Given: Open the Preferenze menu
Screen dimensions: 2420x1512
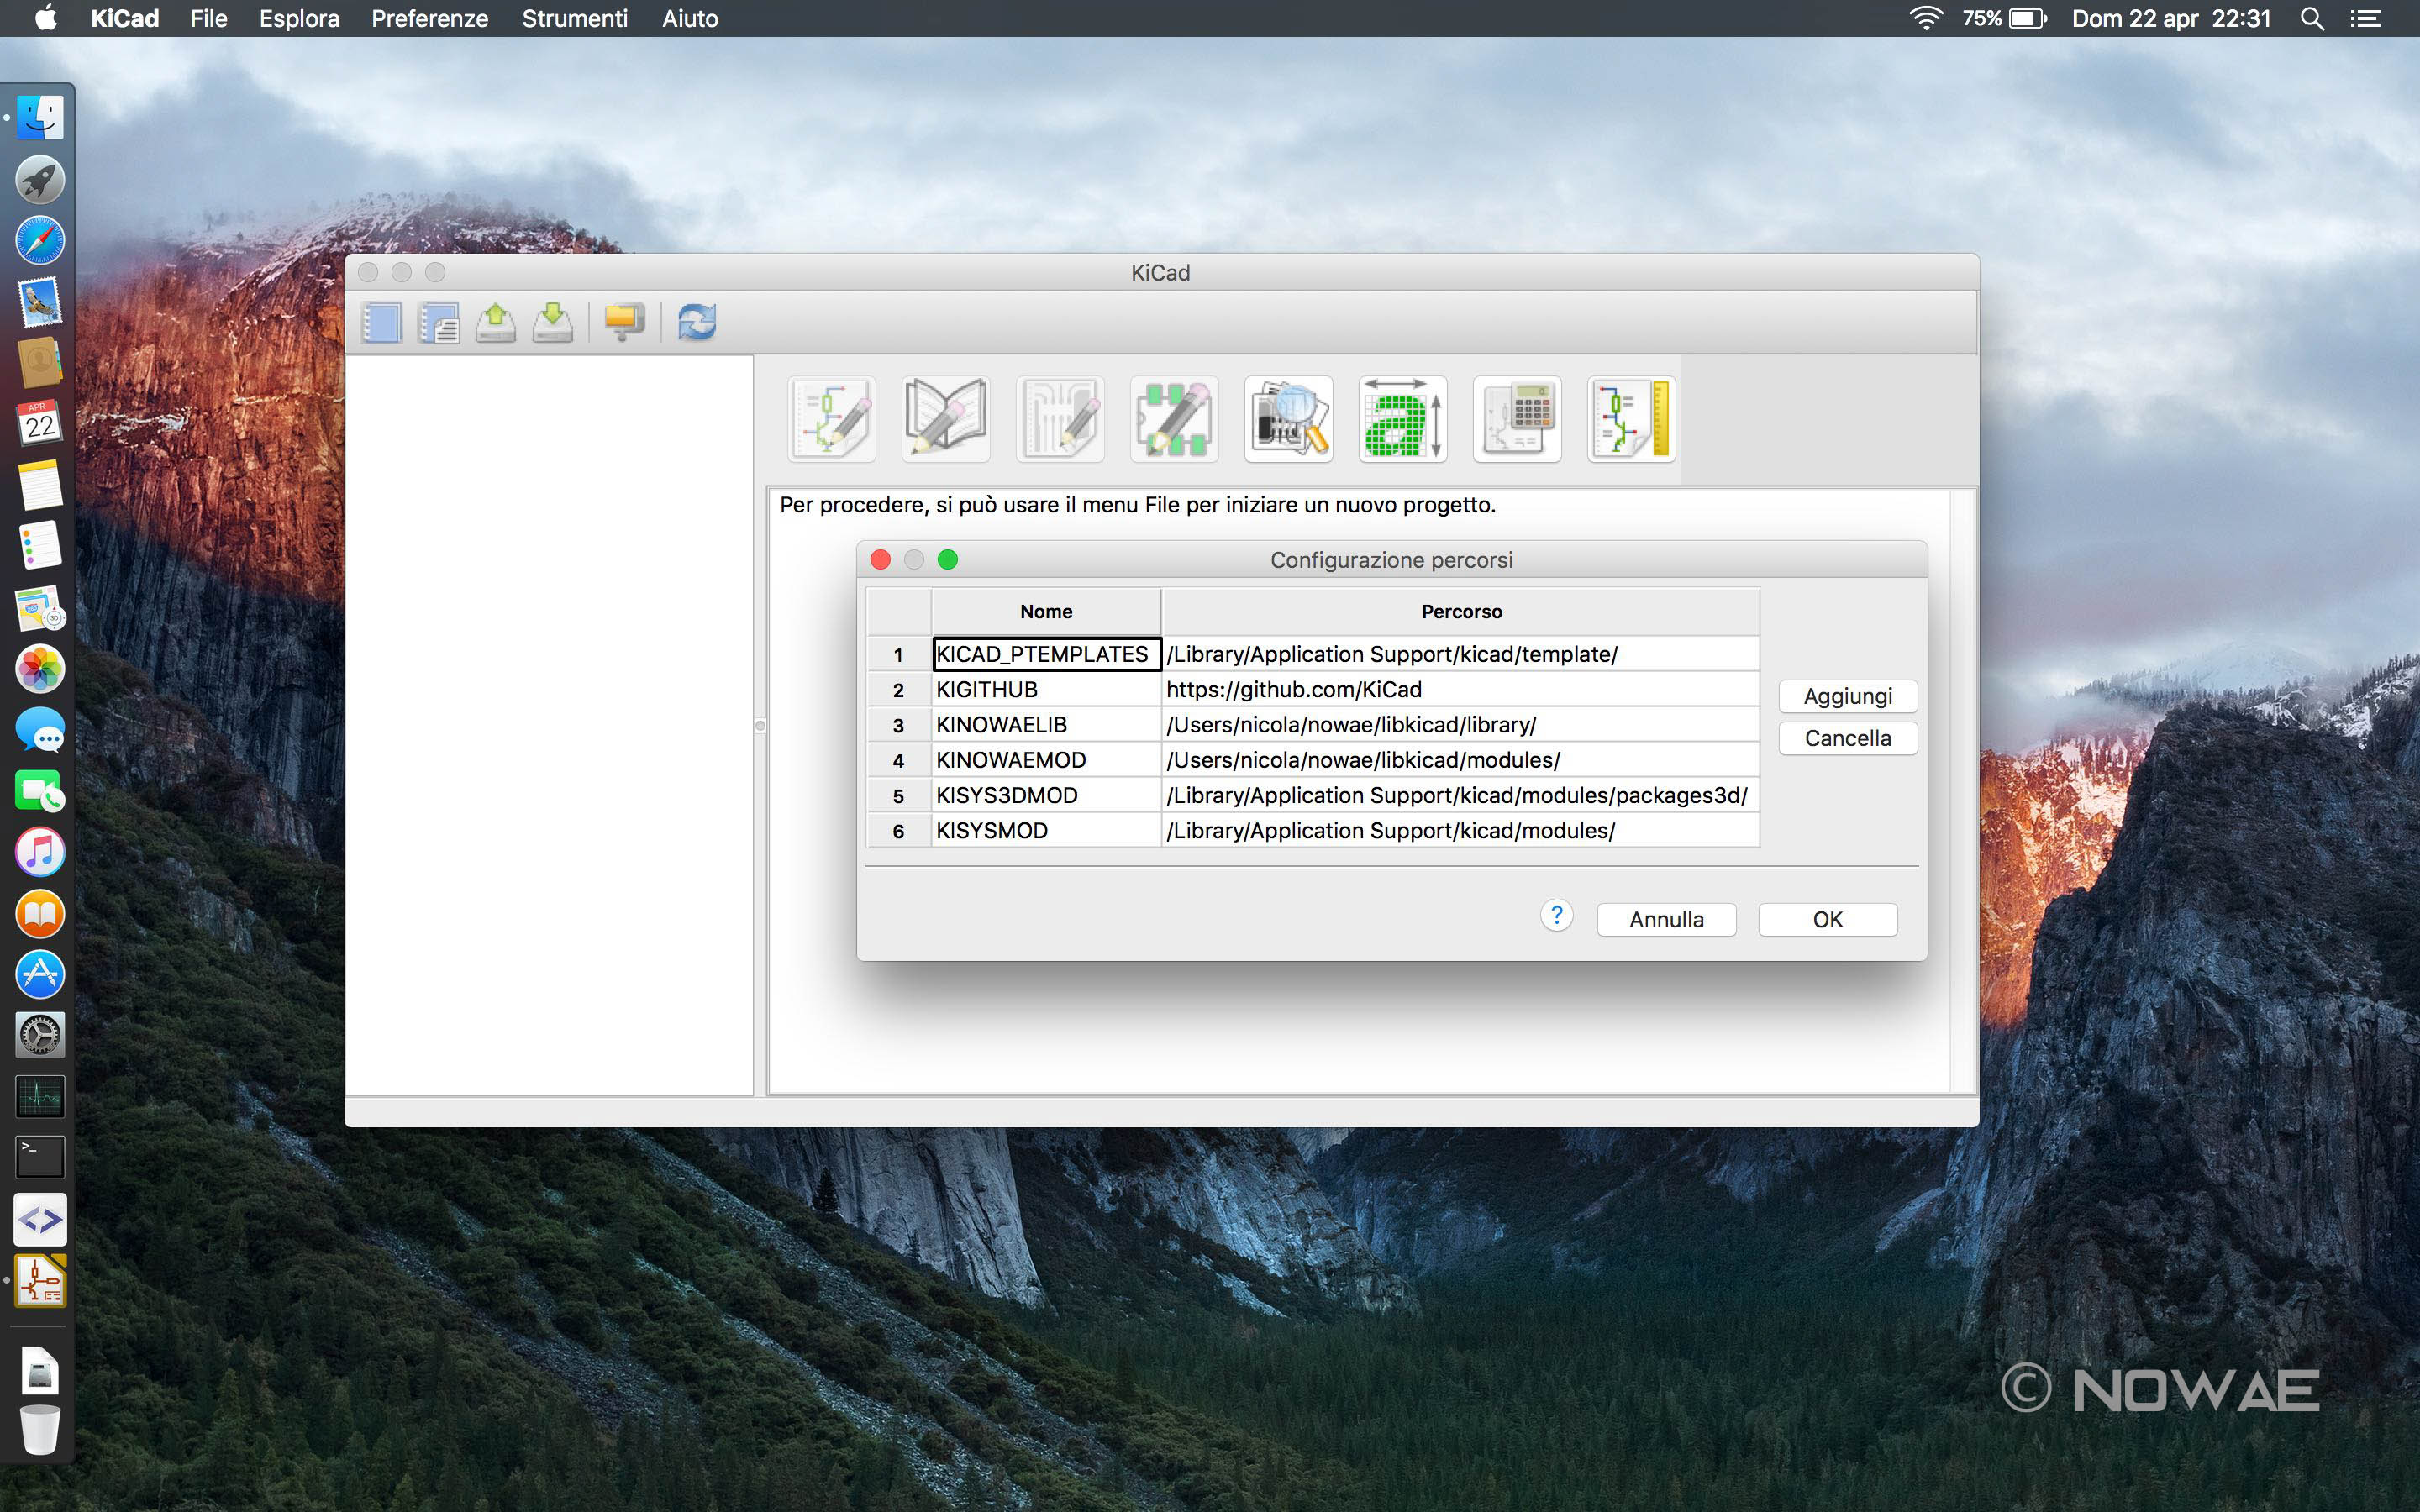Looking at the screenshot, I should pos(429,18).
